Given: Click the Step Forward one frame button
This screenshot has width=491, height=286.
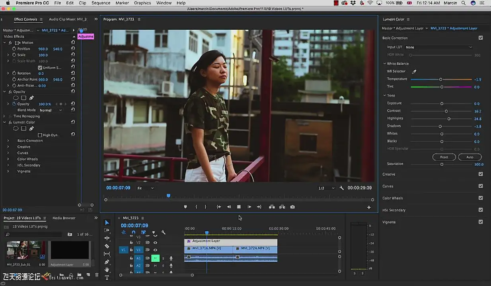Looking at the screenshot, I should [249, 207].
